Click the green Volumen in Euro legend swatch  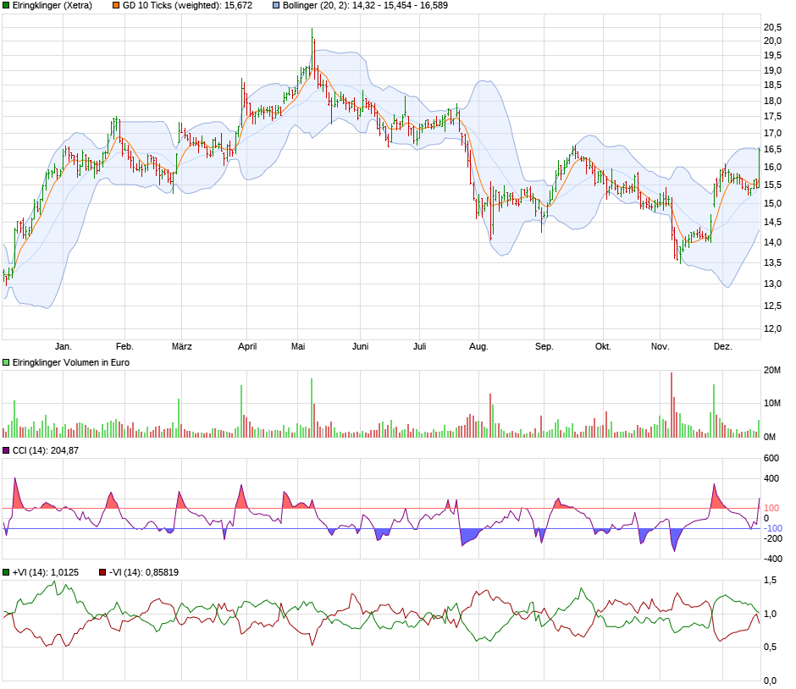(6, 362)
